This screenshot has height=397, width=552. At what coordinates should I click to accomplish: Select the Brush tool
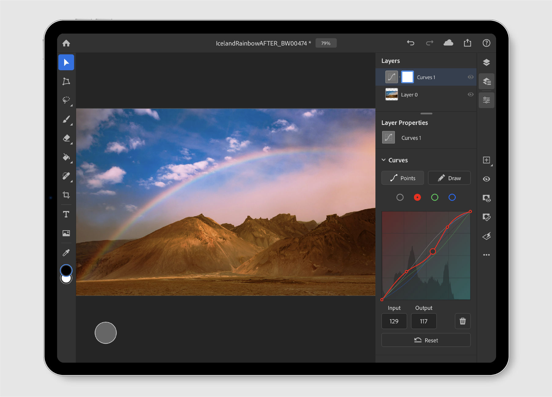coord(66,119)
